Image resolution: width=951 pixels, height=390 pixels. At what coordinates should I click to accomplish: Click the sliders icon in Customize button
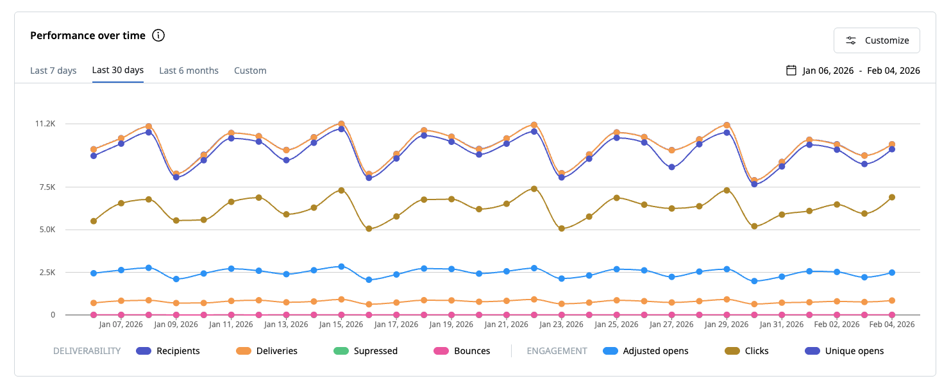(x=851, y=40)
